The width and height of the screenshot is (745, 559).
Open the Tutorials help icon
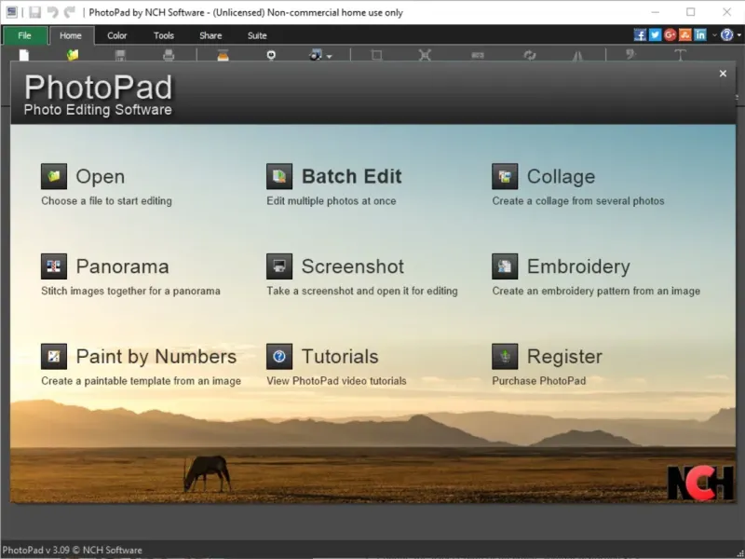pos(279,357)
